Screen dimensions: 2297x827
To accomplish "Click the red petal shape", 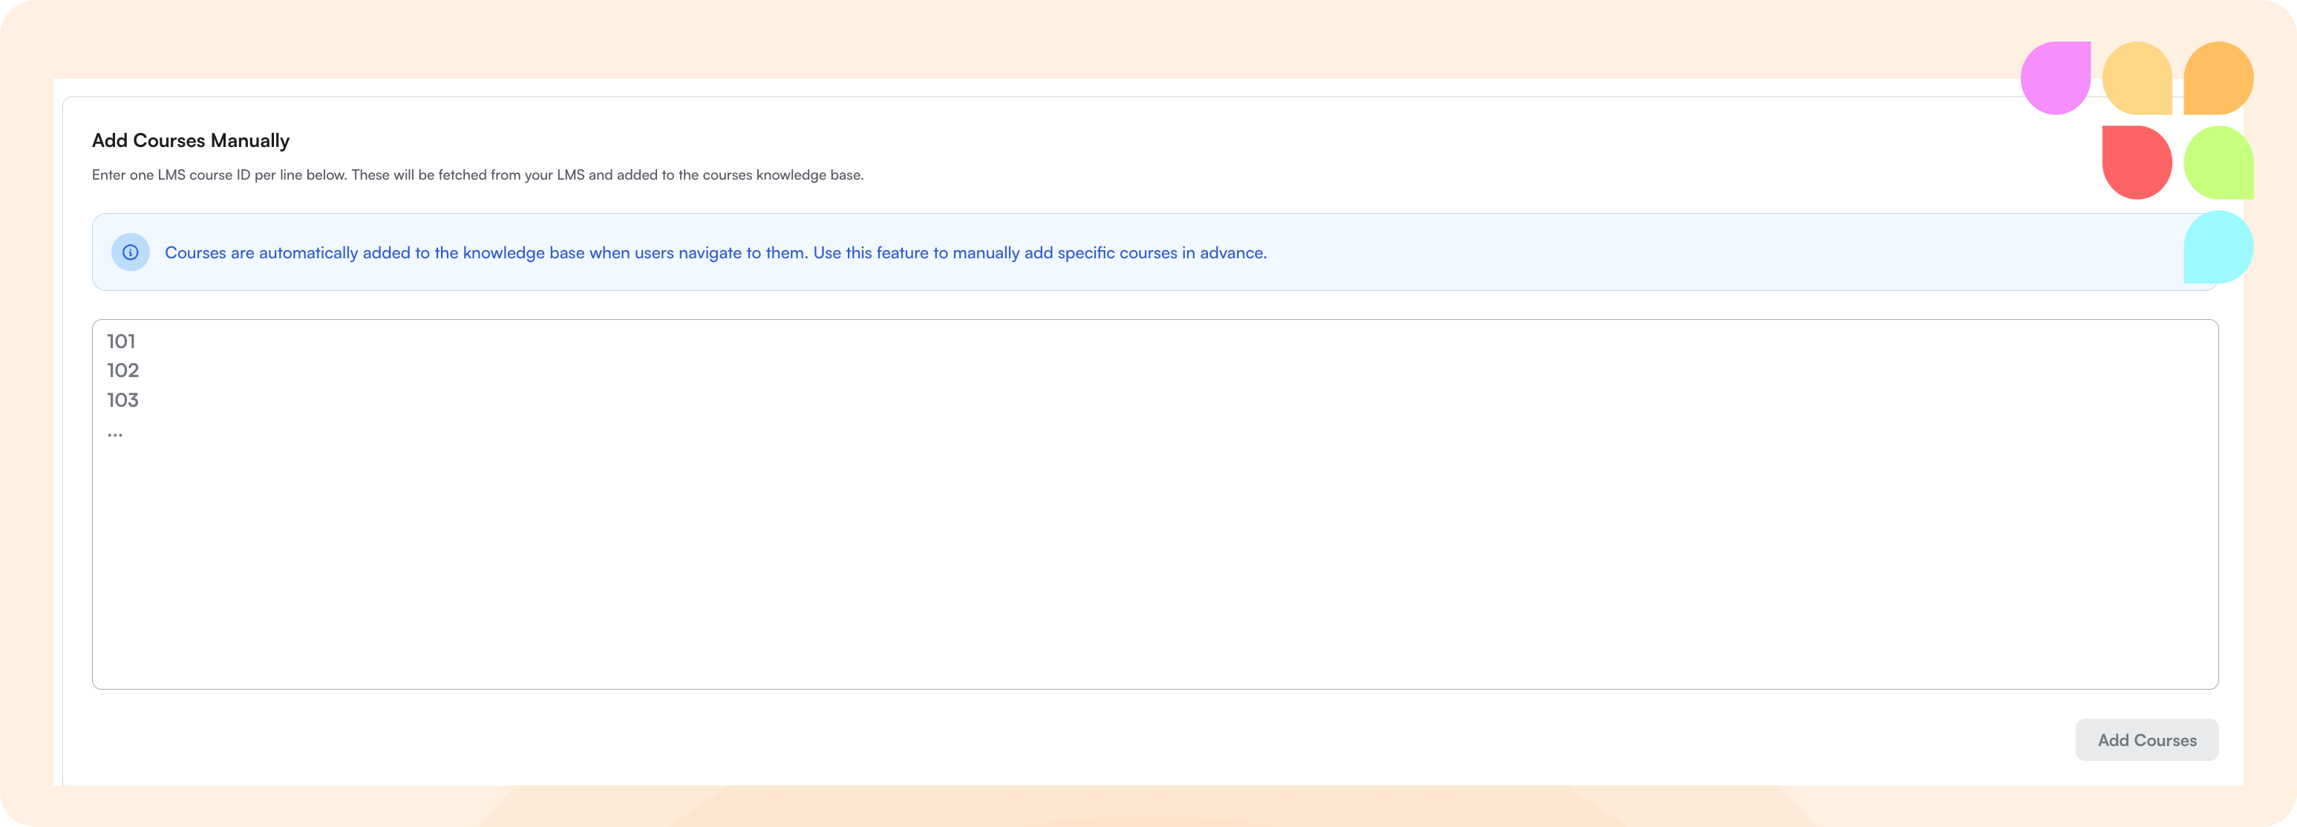I will pyautogui.click(x=2137, y=163).
